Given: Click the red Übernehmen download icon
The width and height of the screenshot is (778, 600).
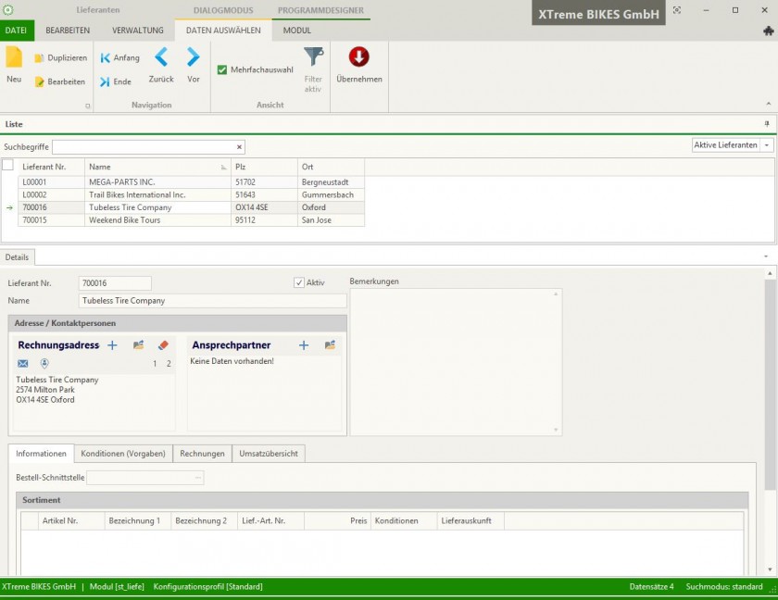Looking at the screenshot, I should coord(358,57).
